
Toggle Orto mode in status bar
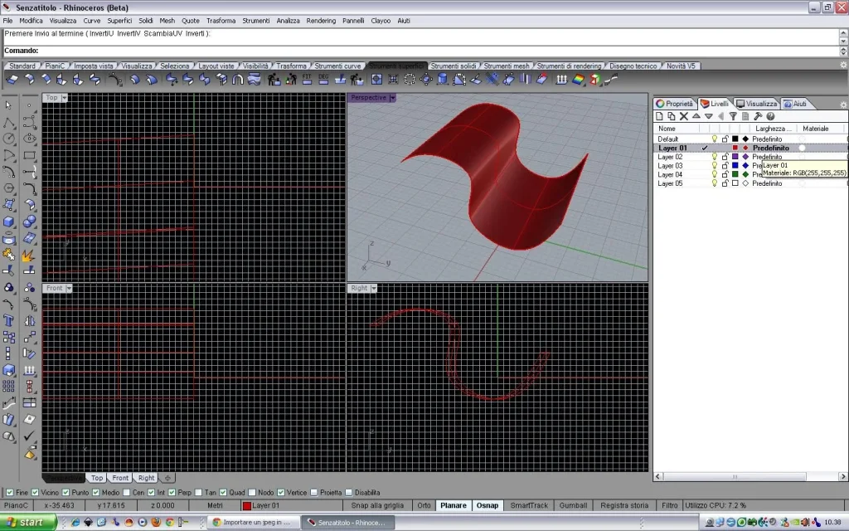424,505
